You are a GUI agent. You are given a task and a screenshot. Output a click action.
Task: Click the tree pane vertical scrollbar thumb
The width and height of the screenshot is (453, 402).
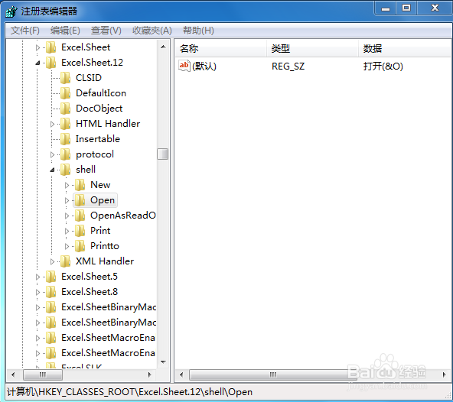[x=163, y=154]
